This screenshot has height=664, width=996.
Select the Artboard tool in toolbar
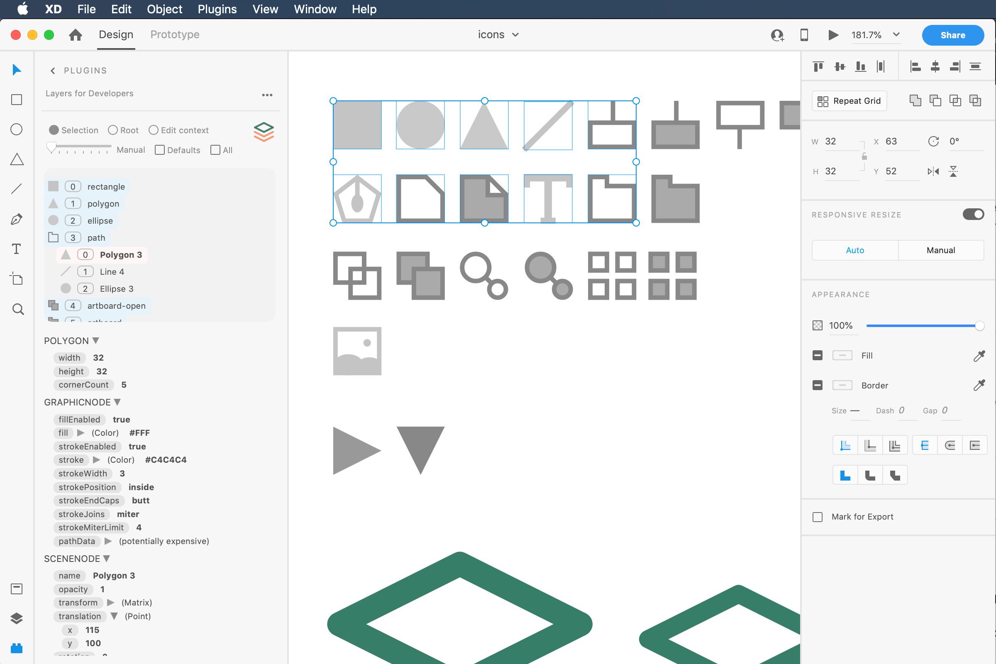[x=17, y=278]
